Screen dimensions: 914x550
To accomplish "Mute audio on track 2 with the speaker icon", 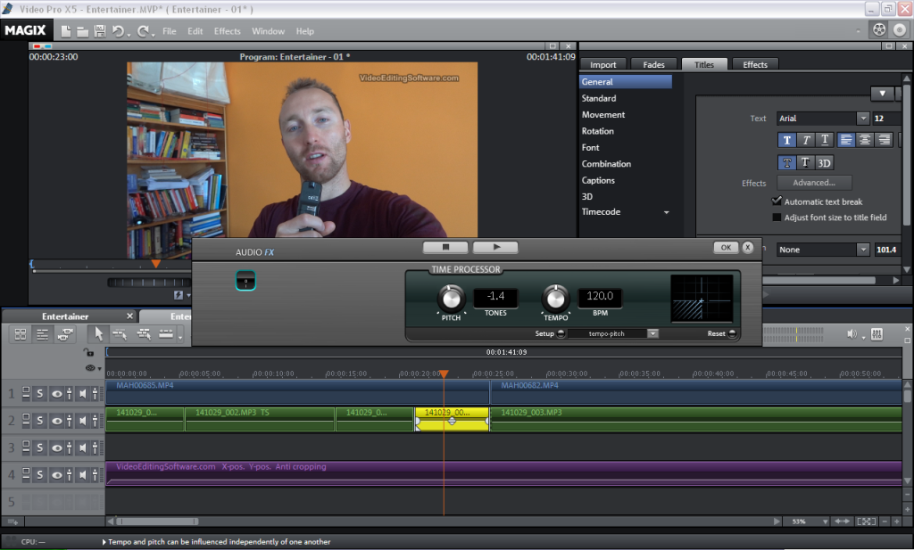I will (x=83, y=420).
